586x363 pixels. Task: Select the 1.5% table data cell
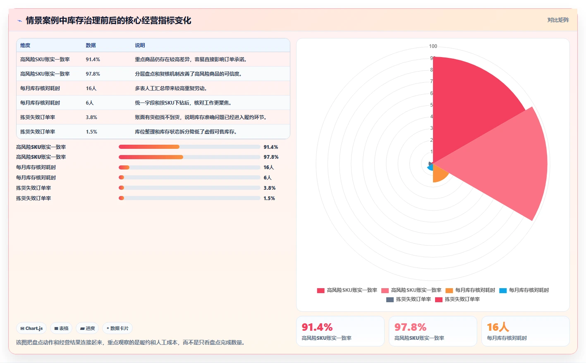click(x=91, y=132)
